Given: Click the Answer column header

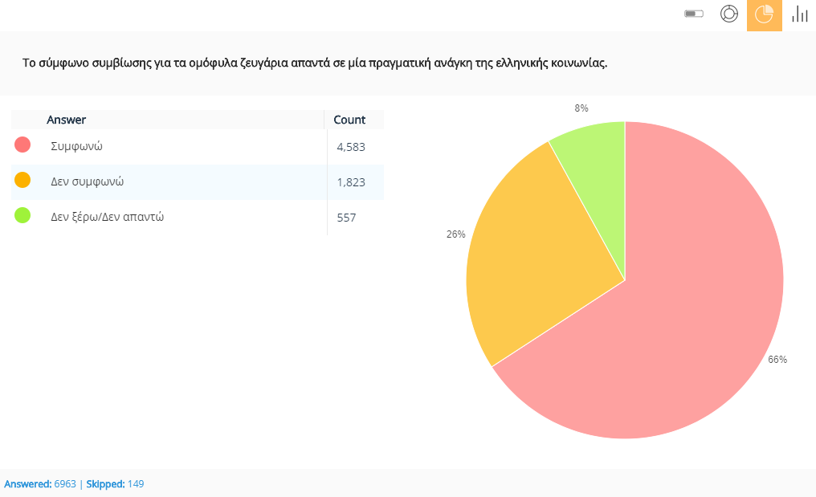Looking at the screenshot, I should 67,120.
